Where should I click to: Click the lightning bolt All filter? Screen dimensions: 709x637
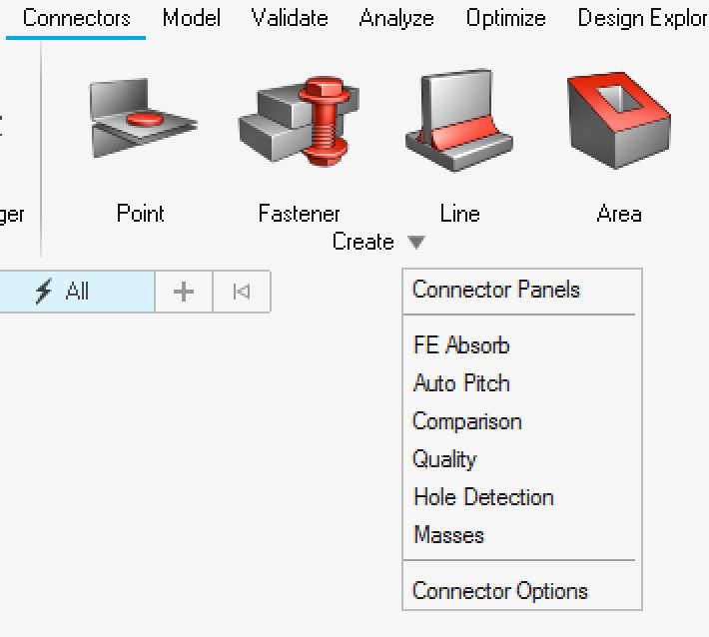point(75,292)
